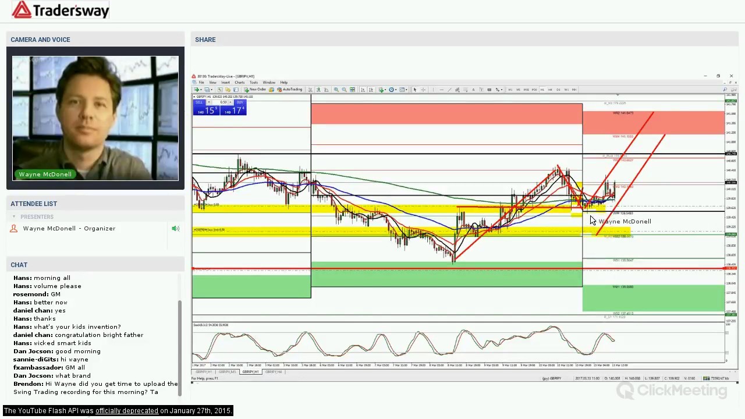Click the 0.50 lot volume field
Screen dimensions: 745x419
click(220, 102)
